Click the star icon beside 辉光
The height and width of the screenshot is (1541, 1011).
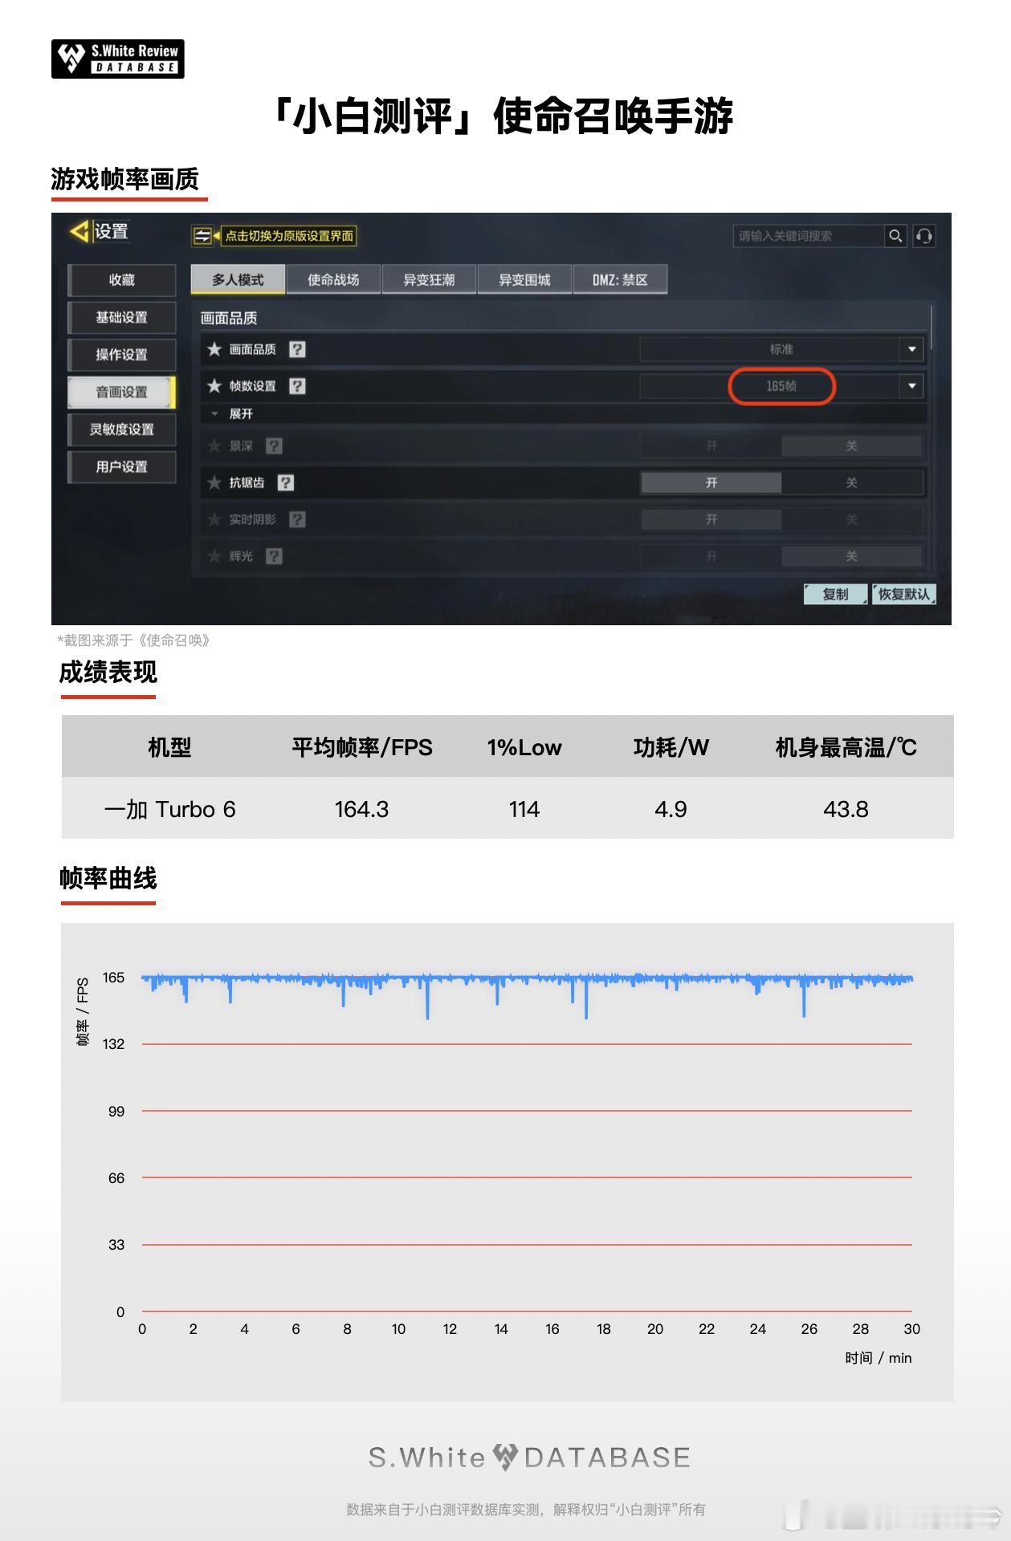point(214,556)
